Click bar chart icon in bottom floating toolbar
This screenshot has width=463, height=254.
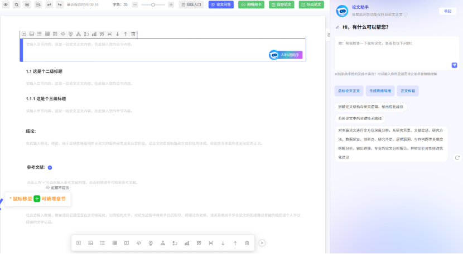tap(187, 243)
